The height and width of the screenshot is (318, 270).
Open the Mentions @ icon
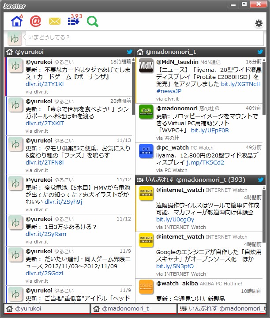tap(35, 21)
